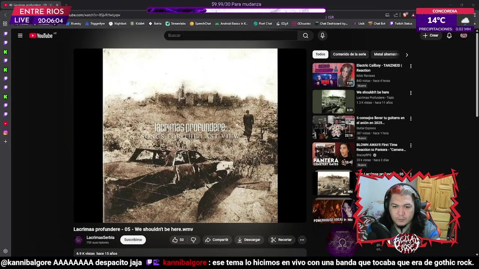This screenshot has height=269, width=479.
Task: Open the Streamlabs bookmark
Action: [x=176, y=24]
